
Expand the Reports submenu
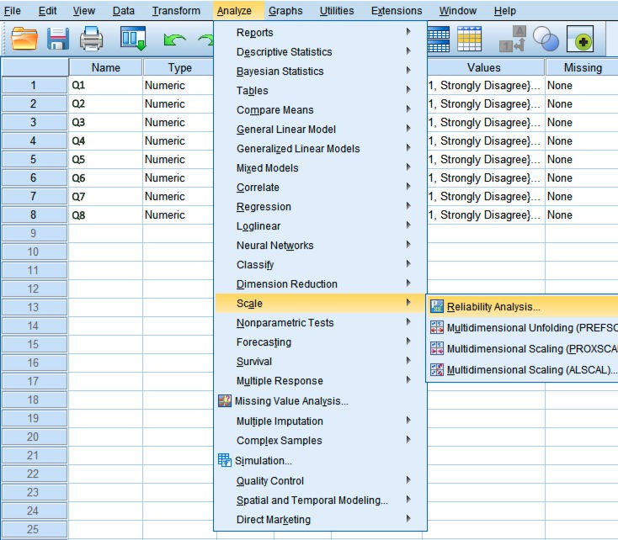coord(321,32)
